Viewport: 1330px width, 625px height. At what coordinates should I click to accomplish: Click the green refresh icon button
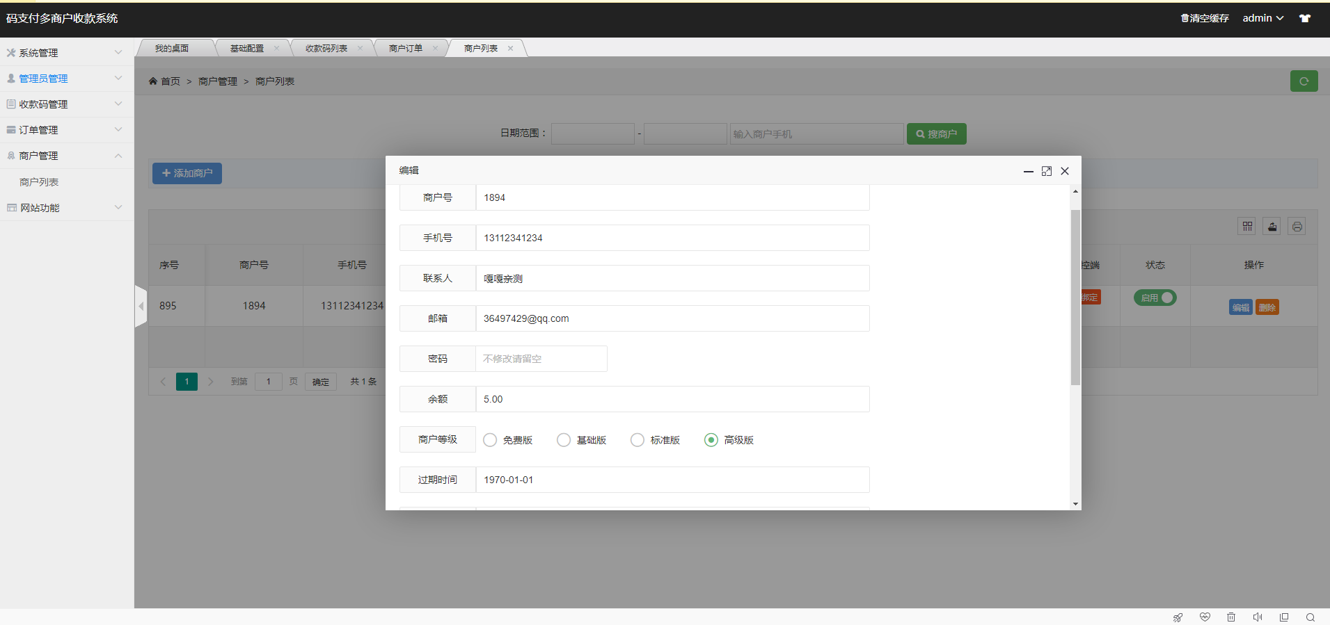(1304, 81)
